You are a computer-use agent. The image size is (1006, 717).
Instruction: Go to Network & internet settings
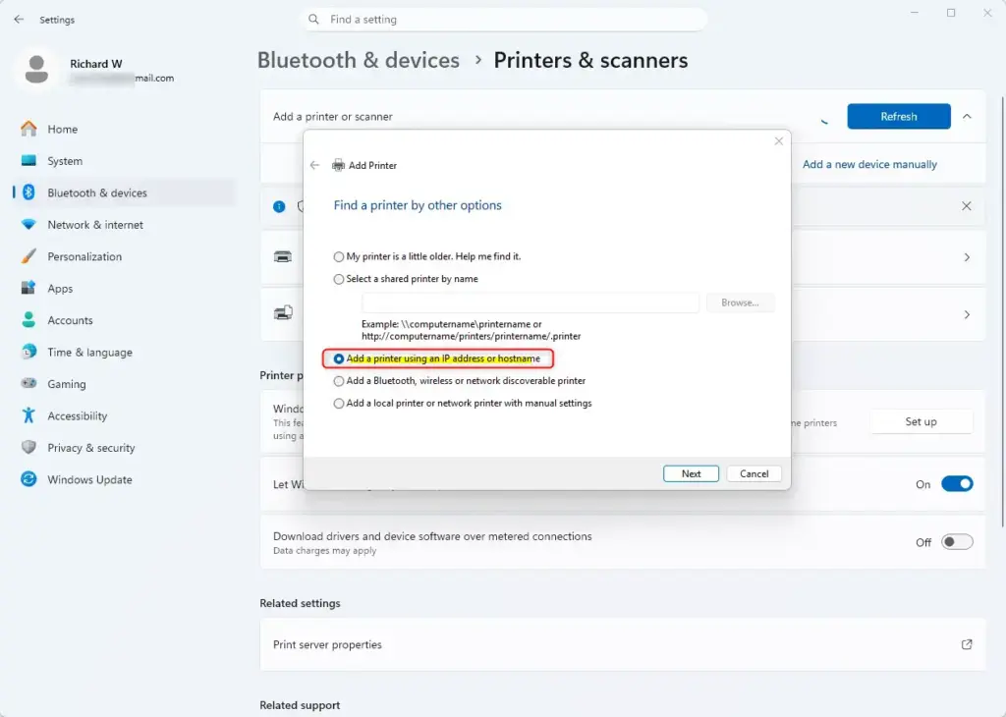coord(95,225)
